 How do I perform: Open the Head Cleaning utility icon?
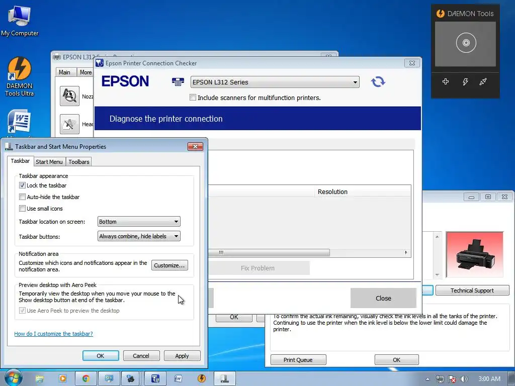pos(69,124)
